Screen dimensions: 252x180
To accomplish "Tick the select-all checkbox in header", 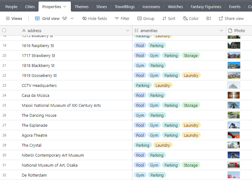I will tap(4, 31).
